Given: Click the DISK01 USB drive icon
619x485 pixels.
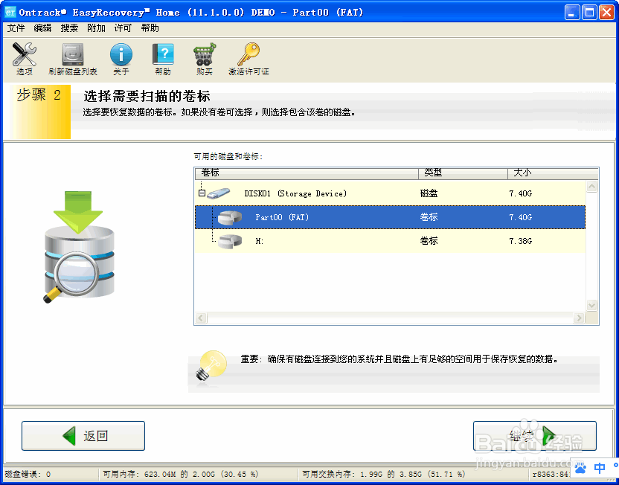Looking at the screenshot, I should point(218,193).
